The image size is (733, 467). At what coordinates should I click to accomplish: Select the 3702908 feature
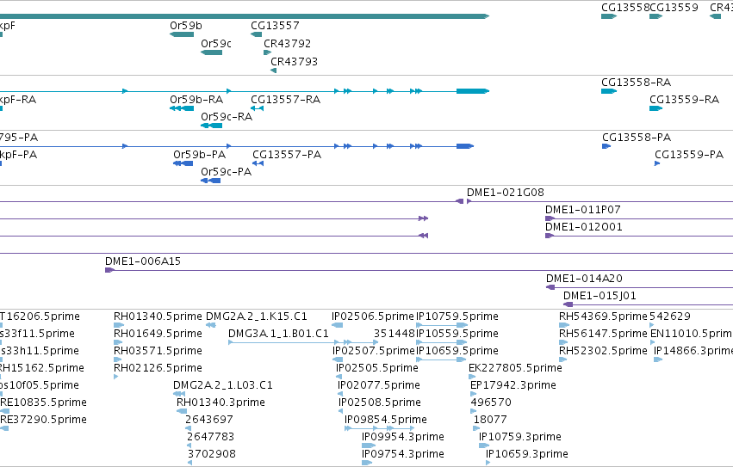(189, 463)
